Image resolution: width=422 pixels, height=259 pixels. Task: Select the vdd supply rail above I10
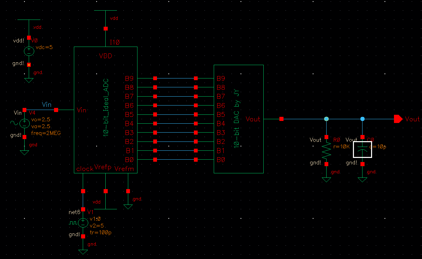coord(105,11)
